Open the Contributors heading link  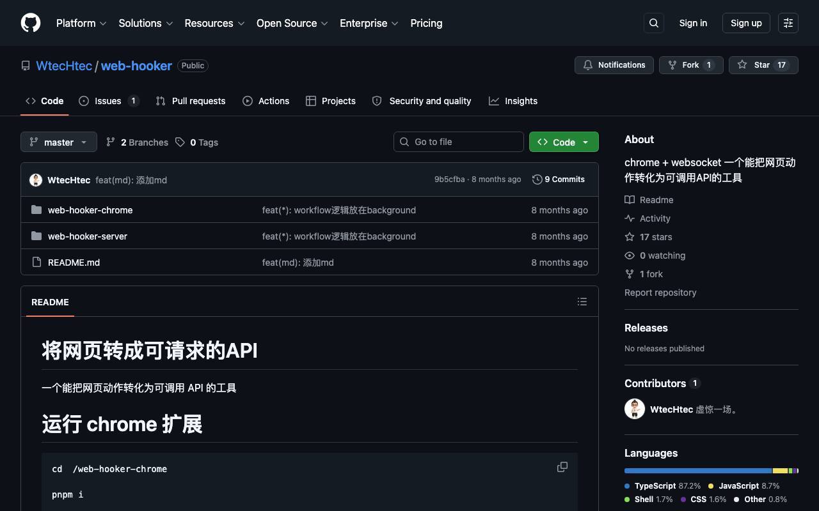(x=662, y=383)
